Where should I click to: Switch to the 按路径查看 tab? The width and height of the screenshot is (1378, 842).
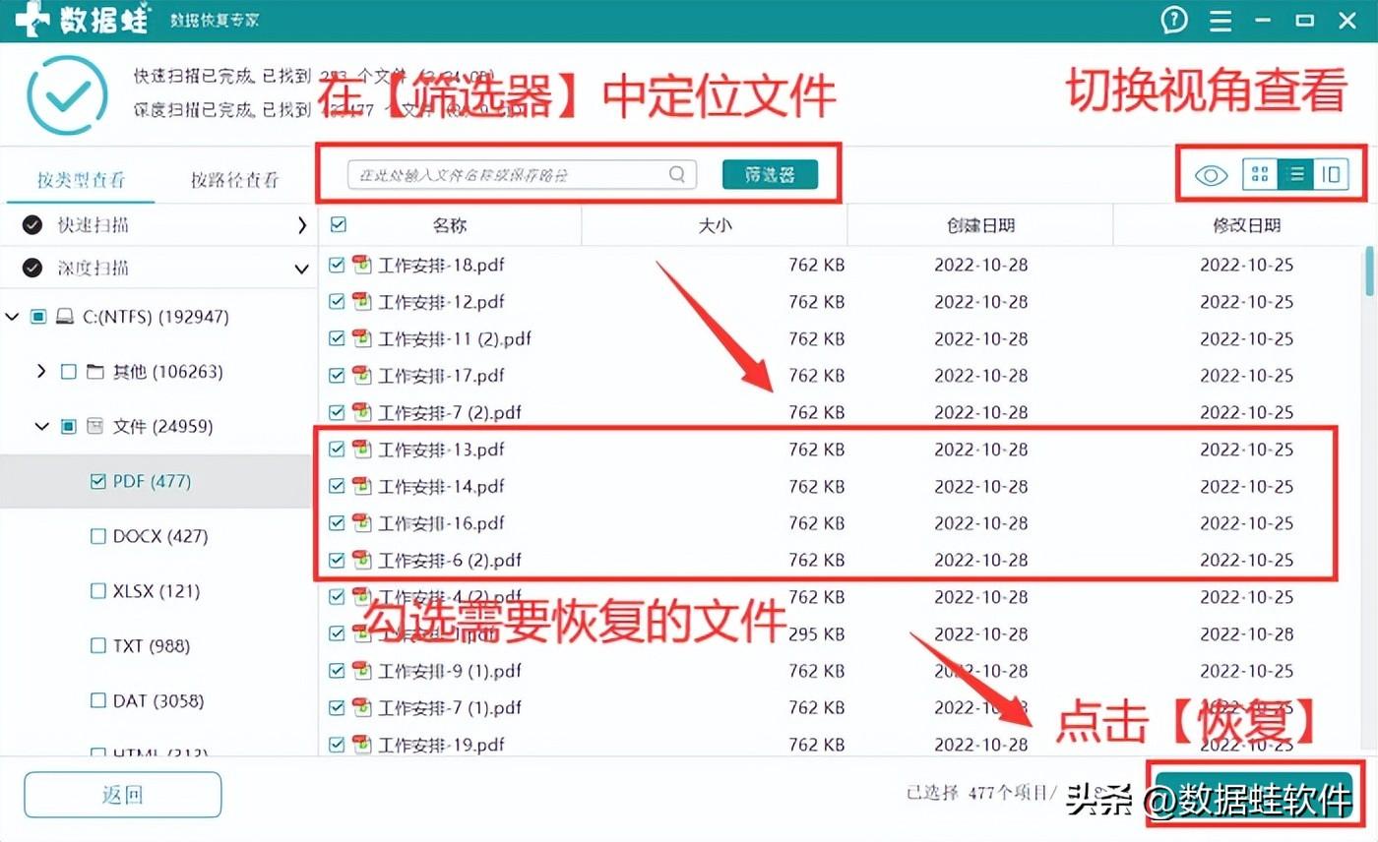(x=236, y=179)
